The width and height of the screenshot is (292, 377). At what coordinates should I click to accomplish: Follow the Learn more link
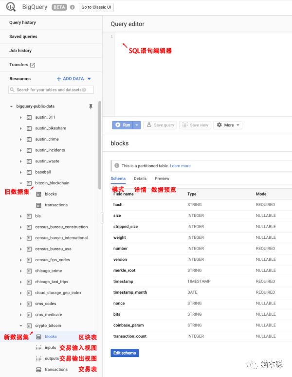[180, 166]
